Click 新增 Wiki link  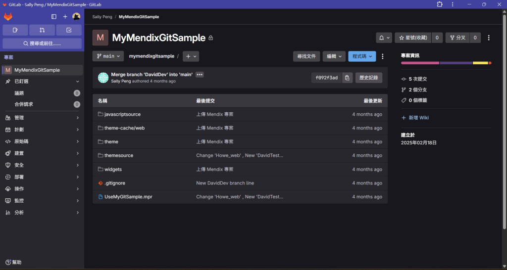click(415, 118)
